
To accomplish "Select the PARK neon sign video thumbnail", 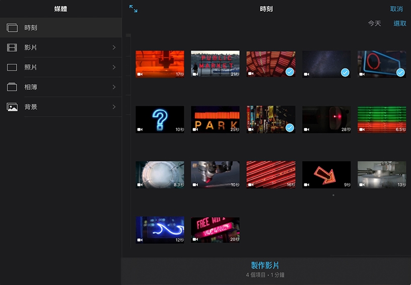I will click(x=215, y=119).
